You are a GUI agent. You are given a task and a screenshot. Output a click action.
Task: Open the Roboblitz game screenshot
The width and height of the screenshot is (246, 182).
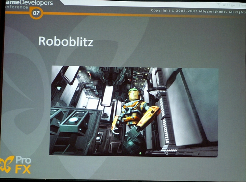coord(133,111)
